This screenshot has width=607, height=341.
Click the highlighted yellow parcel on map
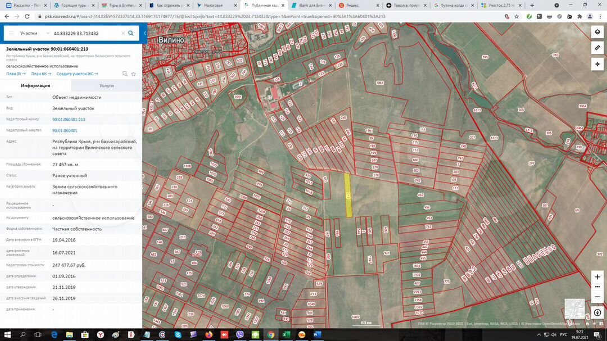[x=348, y=195]
